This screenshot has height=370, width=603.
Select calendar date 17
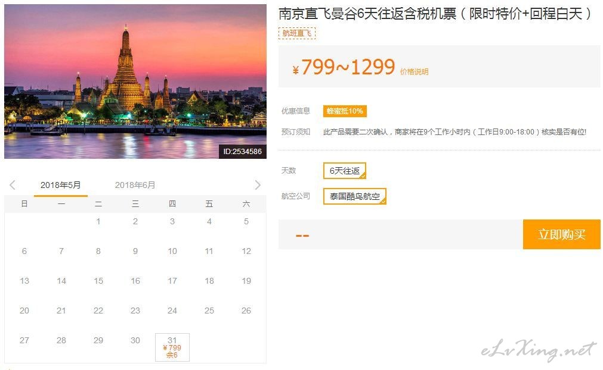coord(172,281)
